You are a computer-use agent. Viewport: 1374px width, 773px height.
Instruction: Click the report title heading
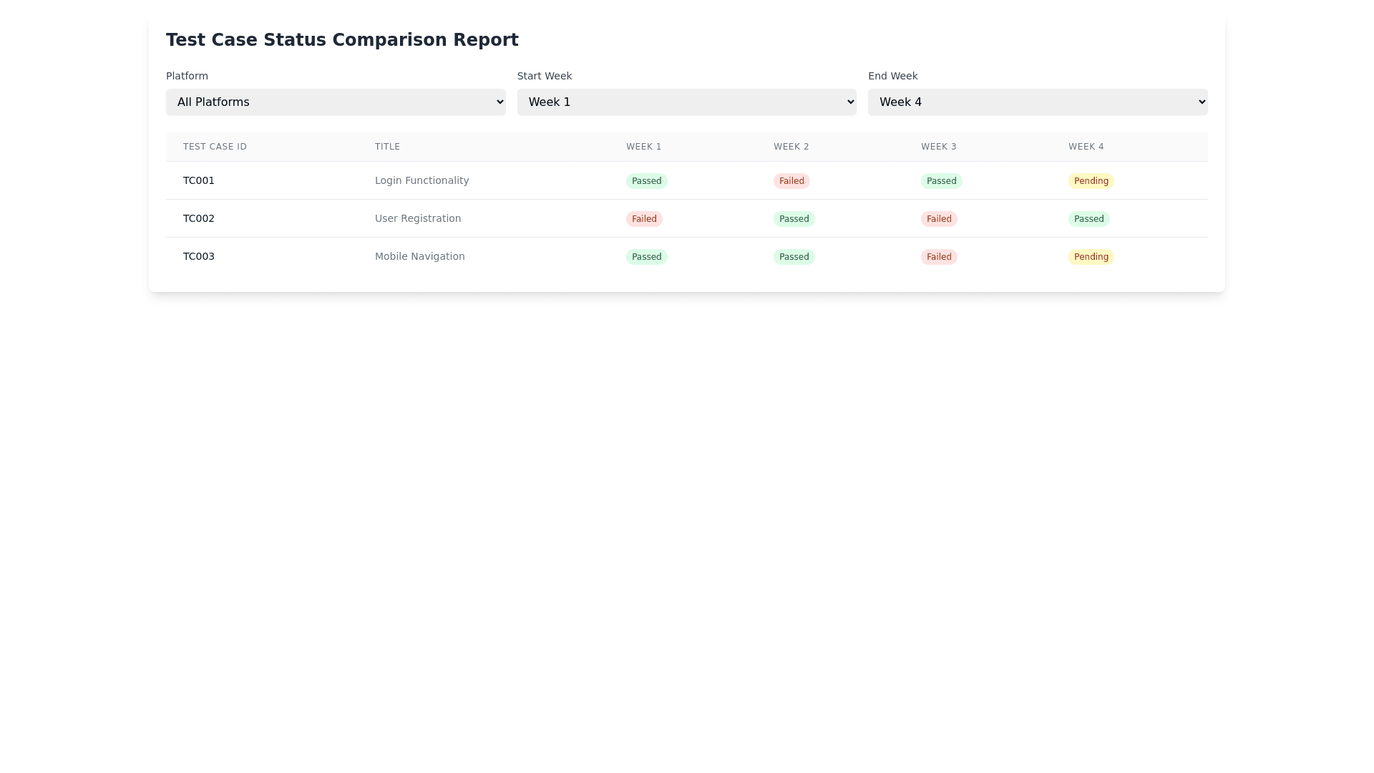[342, 39]
